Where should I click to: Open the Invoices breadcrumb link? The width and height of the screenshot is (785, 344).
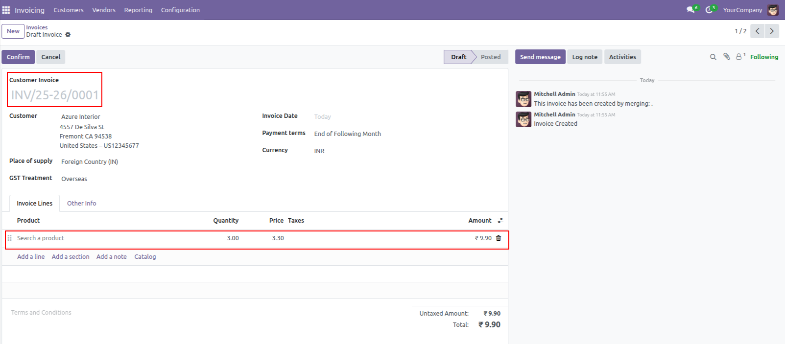click(37, 27)
